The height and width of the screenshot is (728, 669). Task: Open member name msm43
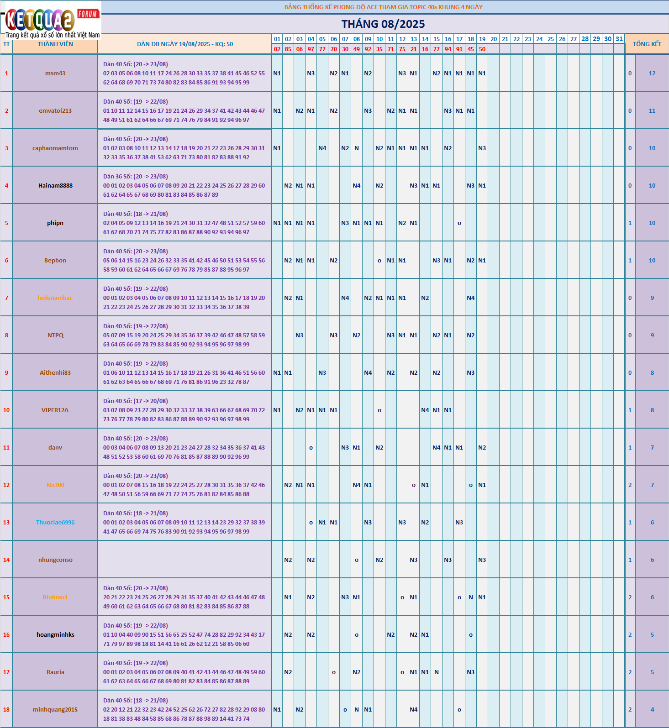point(55,73)
